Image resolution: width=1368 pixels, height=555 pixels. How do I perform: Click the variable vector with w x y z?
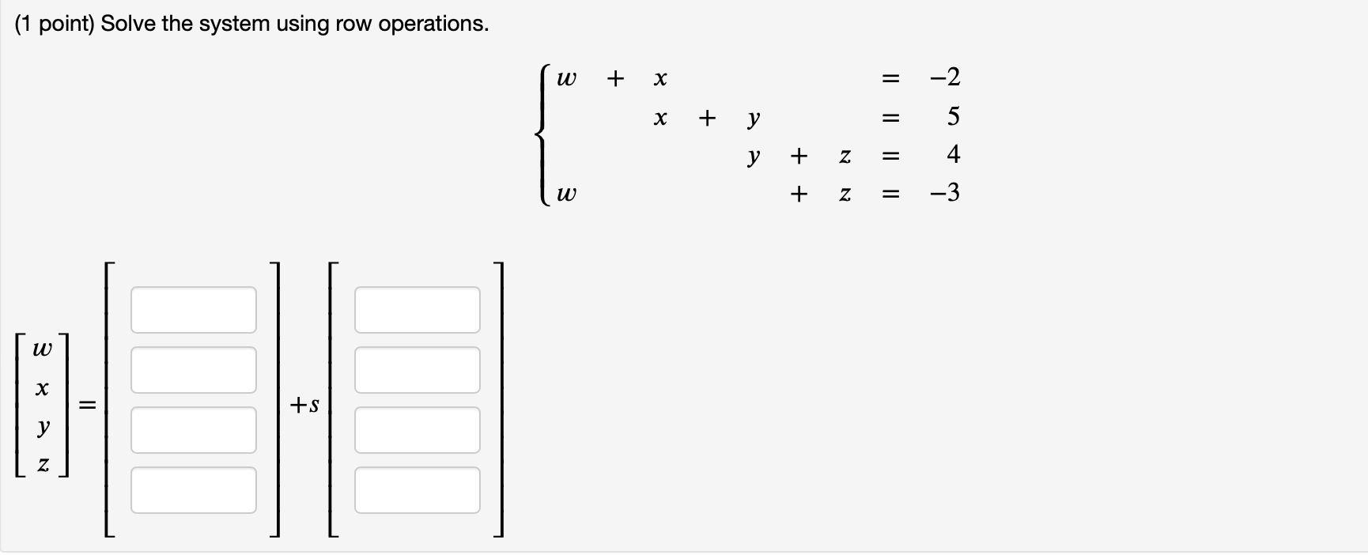42,407
